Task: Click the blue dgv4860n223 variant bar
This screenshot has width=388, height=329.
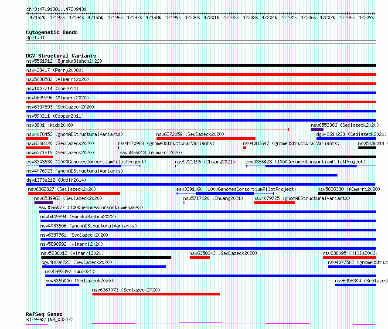Action: (104, 267)
